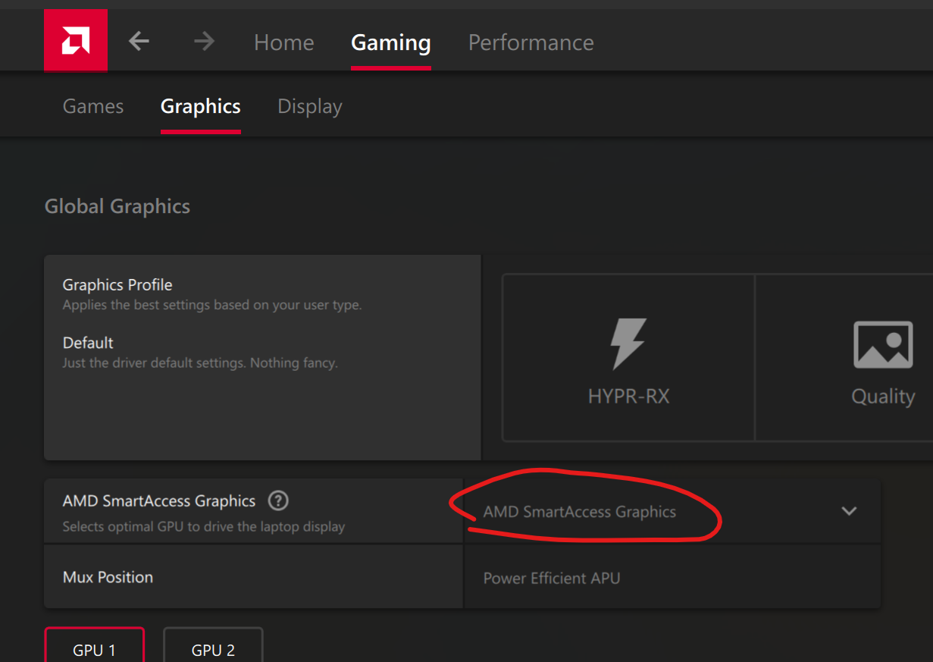The width and height of the screenshot is (933, 662).
Task: Expand the AMD SmartAccess Graphics dropdown chevron
Action: (x=849, y=511)
